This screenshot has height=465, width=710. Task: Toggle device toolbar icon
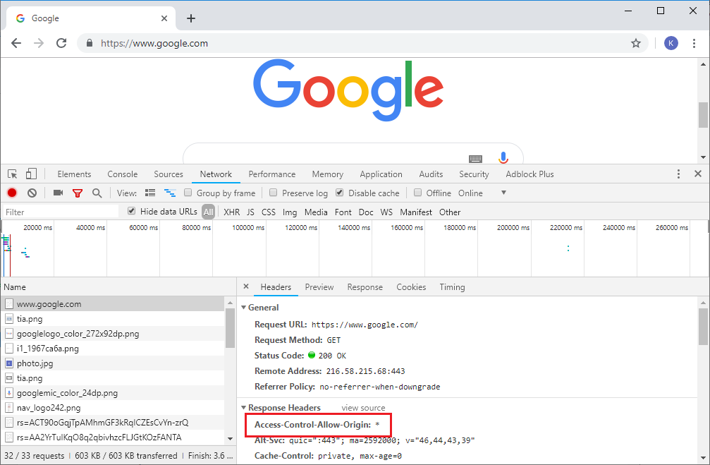point(31,174)
